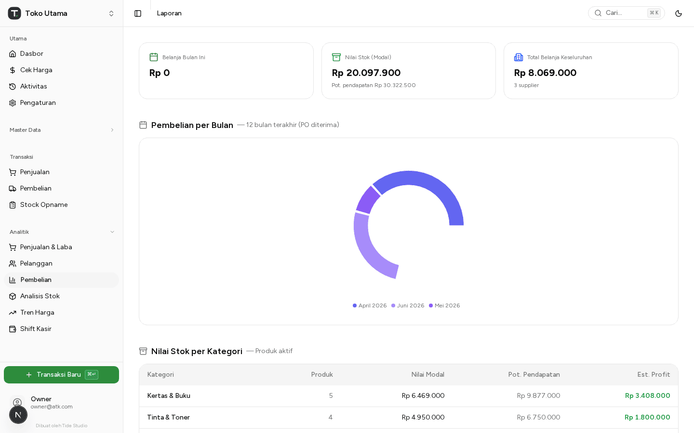
Task: Select the Kertas & Buku row
Action: coord(409,396)
